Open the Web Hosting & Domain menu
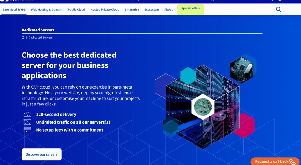Viewport: 301px width, 165px height. [47, 9]
